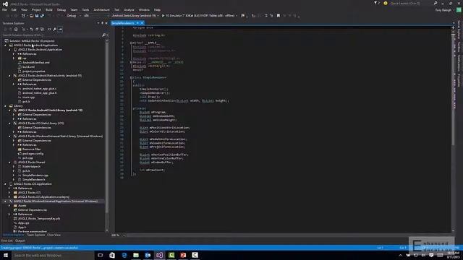Close the SimpleRenderer.h editor tab
Image resolution: width=463 pixels, height=260 pixels.
click(142, 23)
